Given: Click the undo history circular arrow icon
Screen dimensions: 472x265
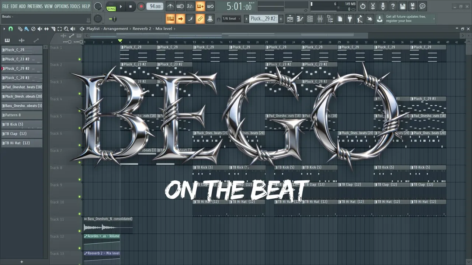Looking at the screenshot, I should 363,6.
